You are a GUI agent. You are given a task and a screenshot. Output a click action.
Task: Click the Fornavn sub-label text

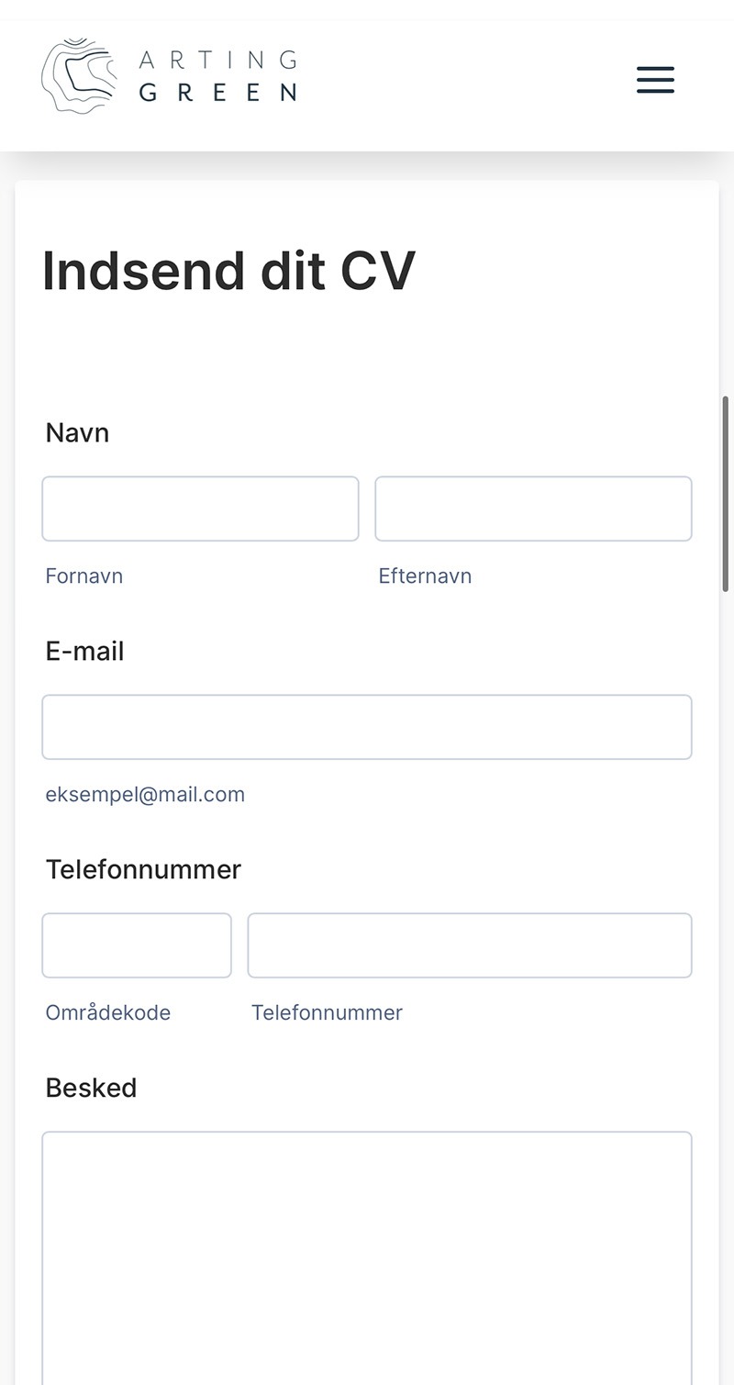(83, 576)
